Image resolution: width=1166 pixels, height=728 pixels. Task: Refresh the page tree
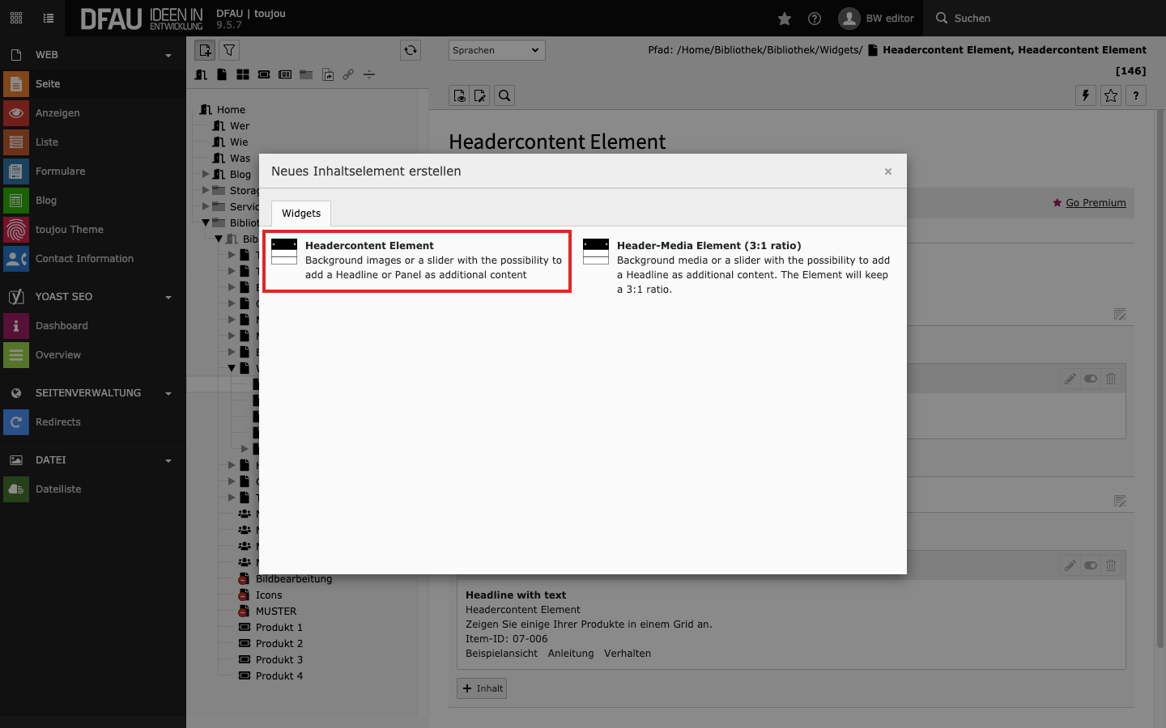[x=411, y=50]
